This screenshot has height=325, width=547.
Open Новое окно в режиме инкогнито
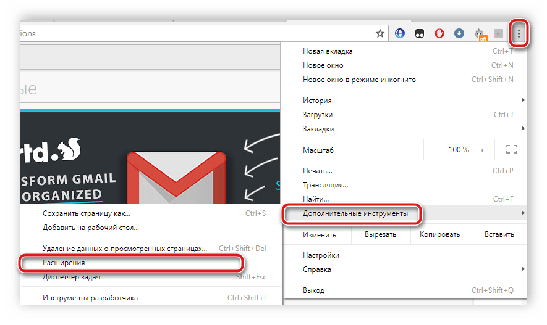tap(405, 80)
